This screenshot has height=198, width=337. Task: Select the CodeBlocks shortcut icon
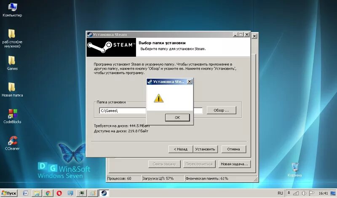pyautogui.click(x=12, y=116)
